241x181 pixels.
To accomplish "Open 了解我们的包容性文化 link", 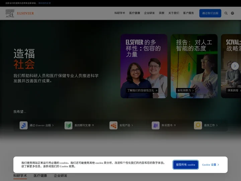I will [x=142, y=90].
